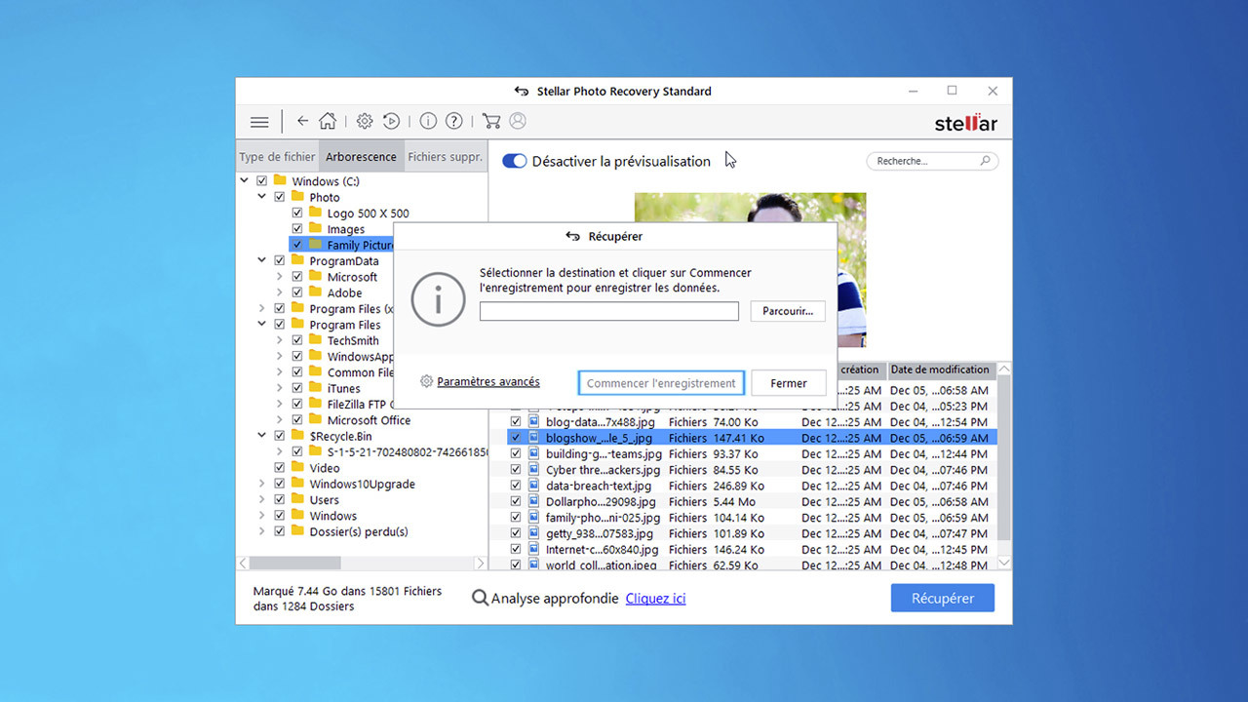Click the gear icon beside Paramètres avancés

tap(426, 381)
